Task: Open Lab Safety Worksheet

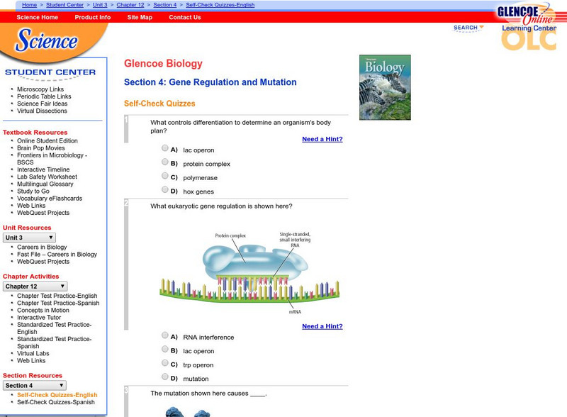Action: point(47,177)
